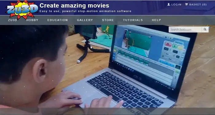Image resolution: width=215 pixels, height=115 pixels.
Task: Select the HELP menu item
Action: click(156, 20)
